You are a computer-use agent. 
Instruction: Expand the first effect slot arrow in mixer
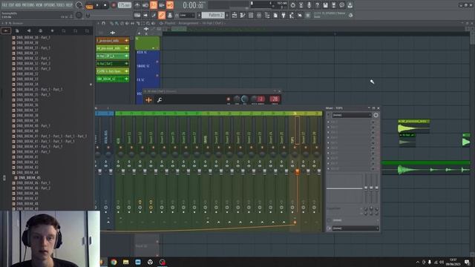328,122
